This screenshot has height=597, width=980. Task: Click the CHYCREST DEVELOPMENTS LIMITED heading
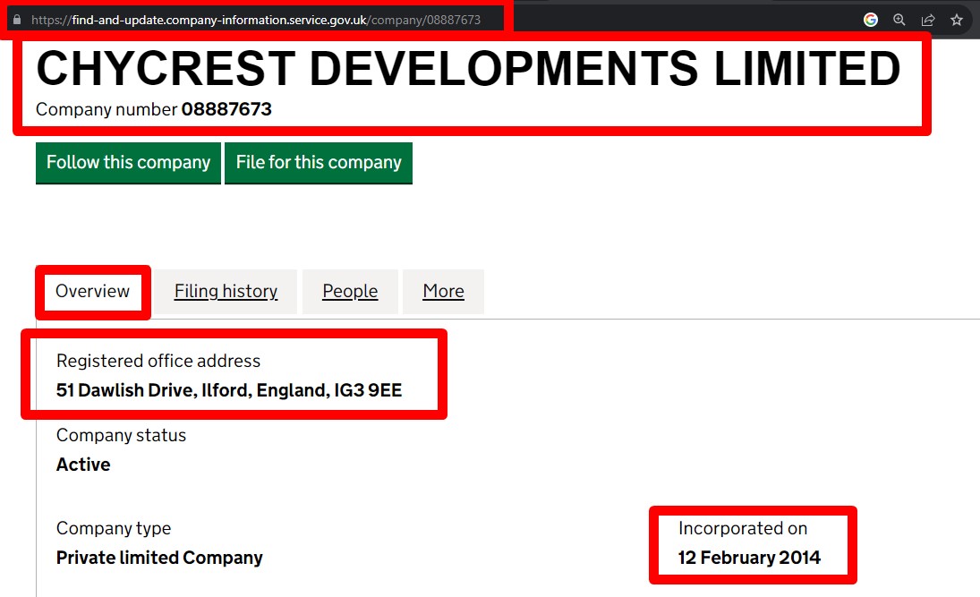[468, 68]
